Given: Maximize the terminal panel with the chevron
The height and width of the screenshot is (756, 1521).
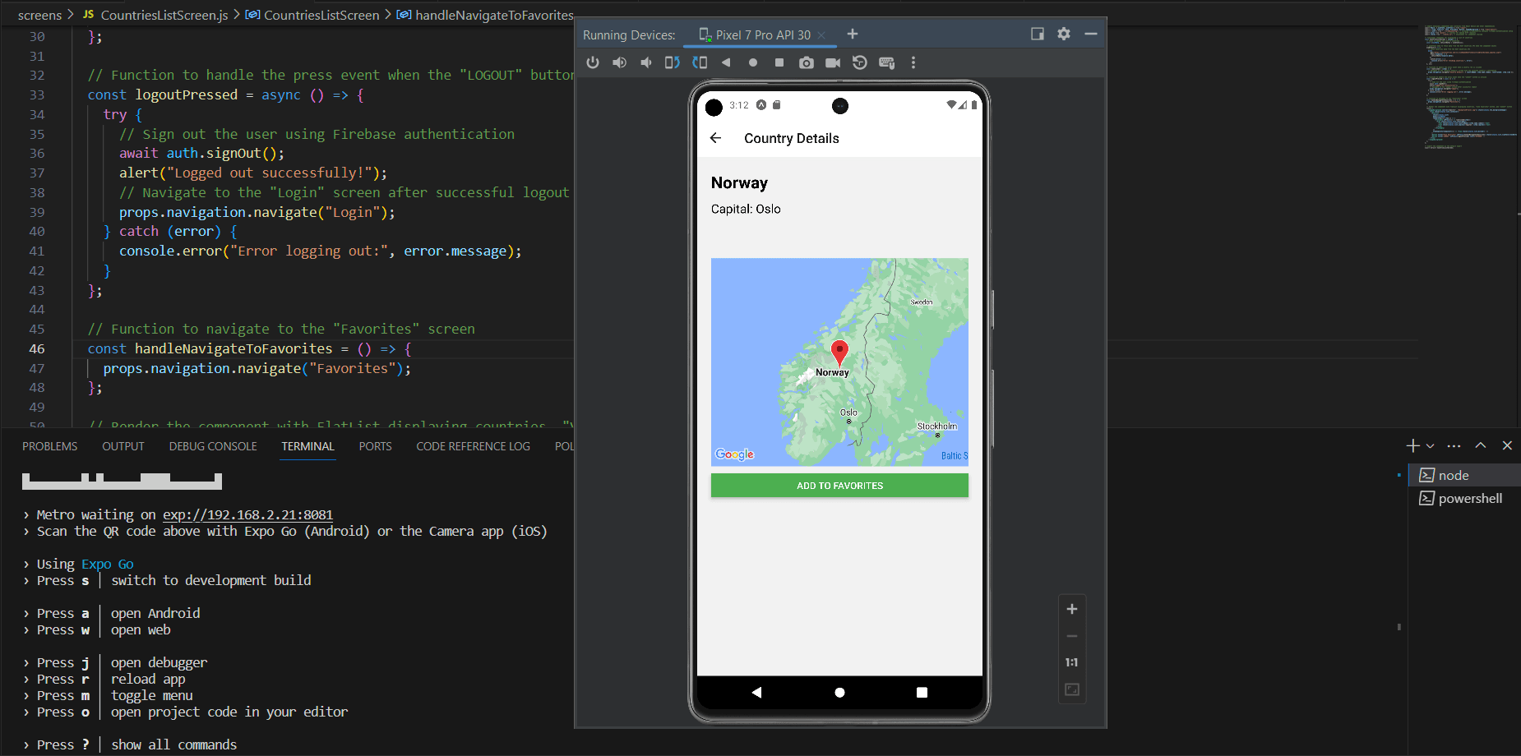Looking at the screenshot, I should (x=1481, y=445).
